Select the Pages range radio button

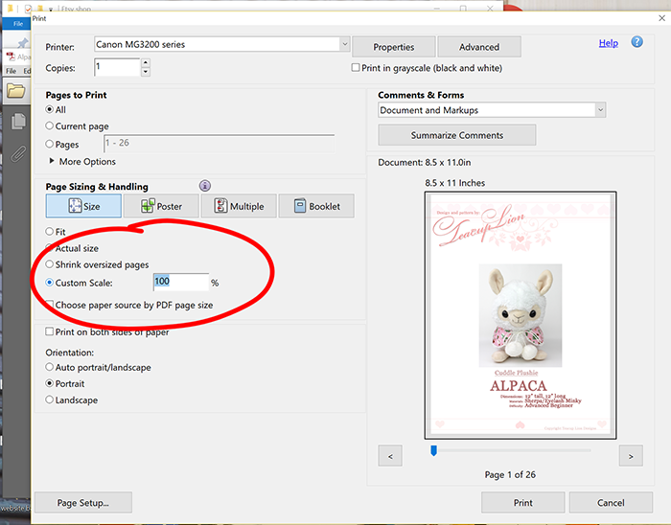click(50, 144)
